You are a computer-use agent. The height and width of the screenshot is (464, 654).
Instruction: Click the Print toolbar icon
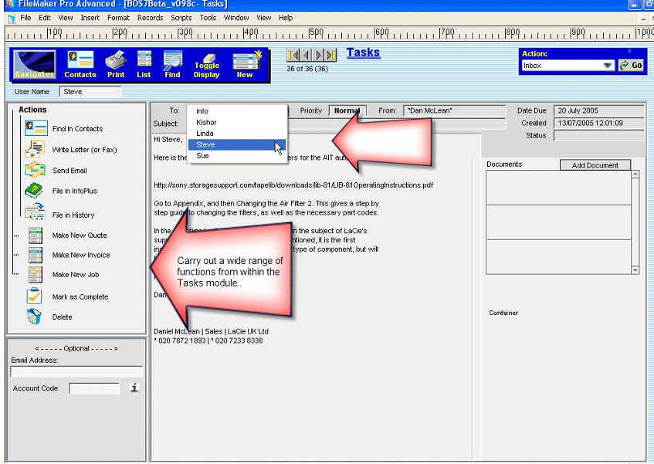[116, 65]
